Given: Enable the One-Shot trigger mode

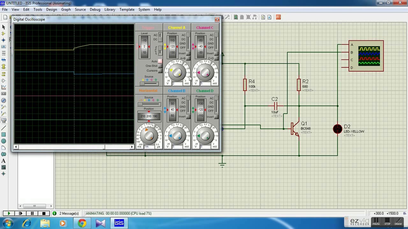Looking at the screenshot, I should (160, 66).
